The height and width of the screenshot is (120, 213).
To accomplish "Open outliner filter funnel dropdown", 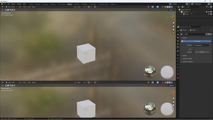I will coord(207,7).
